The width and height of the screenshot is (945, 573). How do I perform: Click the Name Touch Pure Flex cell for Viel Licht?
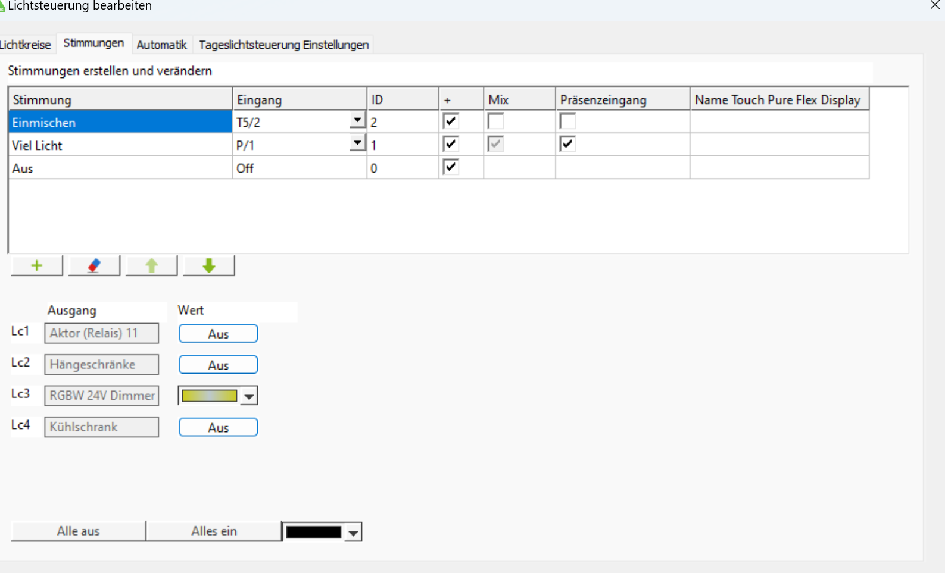coord(779,145)
